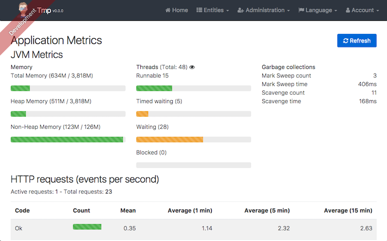Click the Home icon in navbar
Screen dimensions: 387x241
[x=168, y=10]
